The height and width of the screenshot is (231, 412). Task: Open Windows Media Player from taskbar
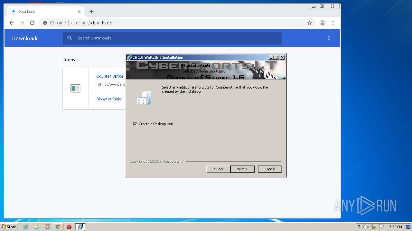47,227
